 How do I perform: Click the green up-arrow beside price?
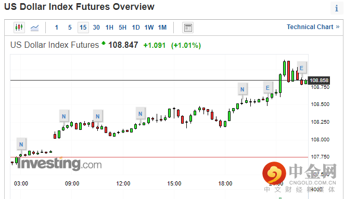pyautogui.click(x=104, y=43)
